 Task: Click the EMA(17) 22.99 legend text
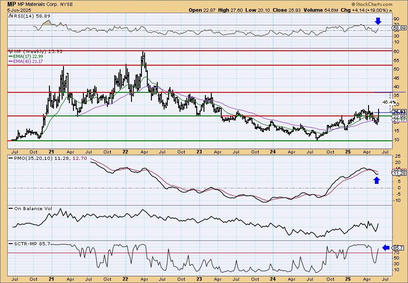click(x=28, y=57)
